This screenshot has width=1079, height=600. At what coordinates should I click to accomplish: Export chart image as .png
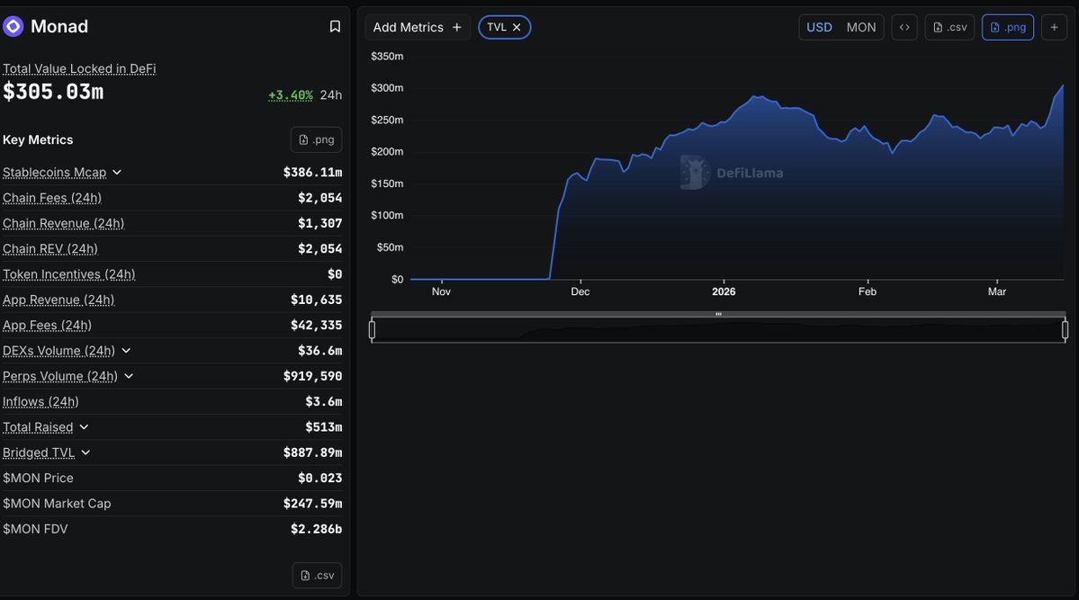tap(1007, 27)
